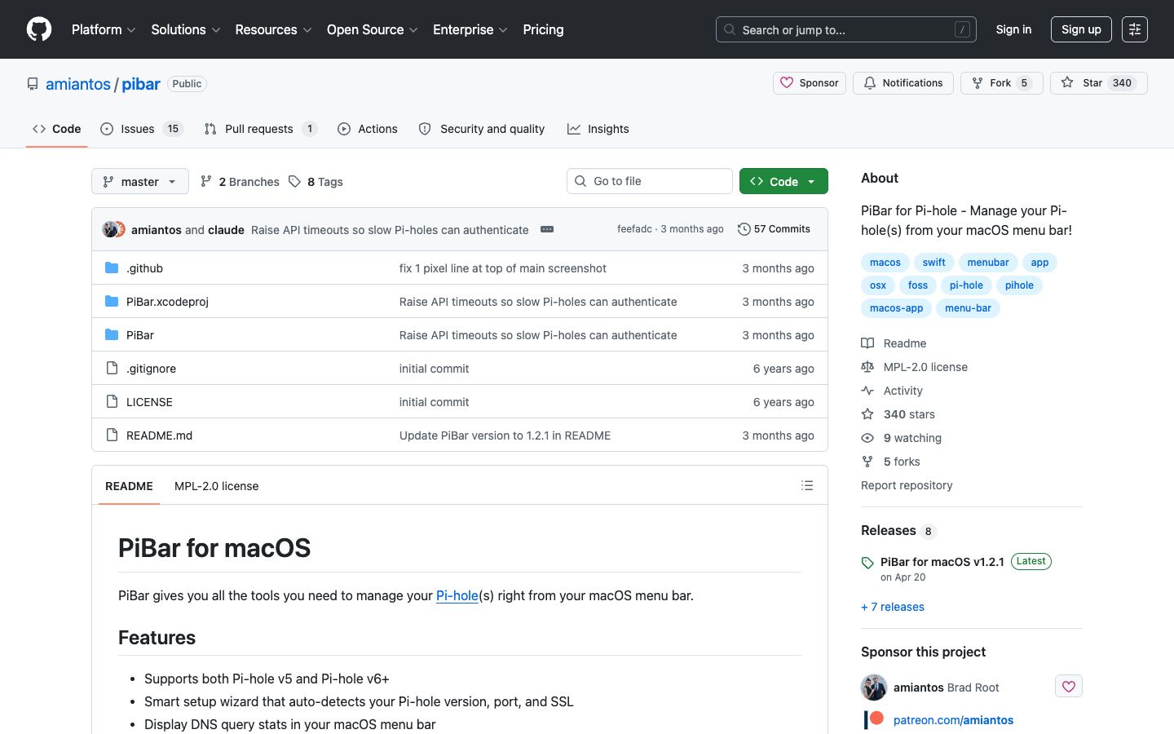The width and height of the screenshot is (1174, 734).
Task: Expand the Open Source menu
Action: pyautogui.click(x=373, y=29)
